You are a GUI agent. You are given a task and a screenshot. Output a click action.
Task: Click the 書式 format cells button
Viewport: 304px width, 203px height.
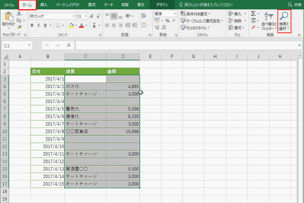(236, 28)
